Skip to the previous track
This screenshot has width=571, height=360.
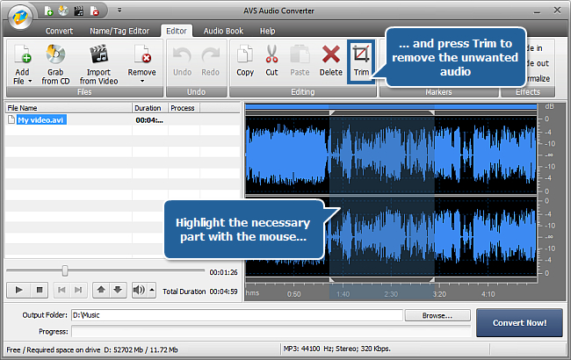[61, 290]
